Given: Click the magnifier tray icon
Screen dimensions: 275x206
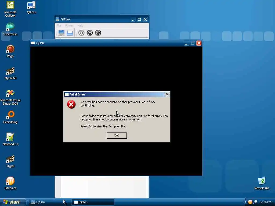Looking at the screenshot, I should pos(255,202).
